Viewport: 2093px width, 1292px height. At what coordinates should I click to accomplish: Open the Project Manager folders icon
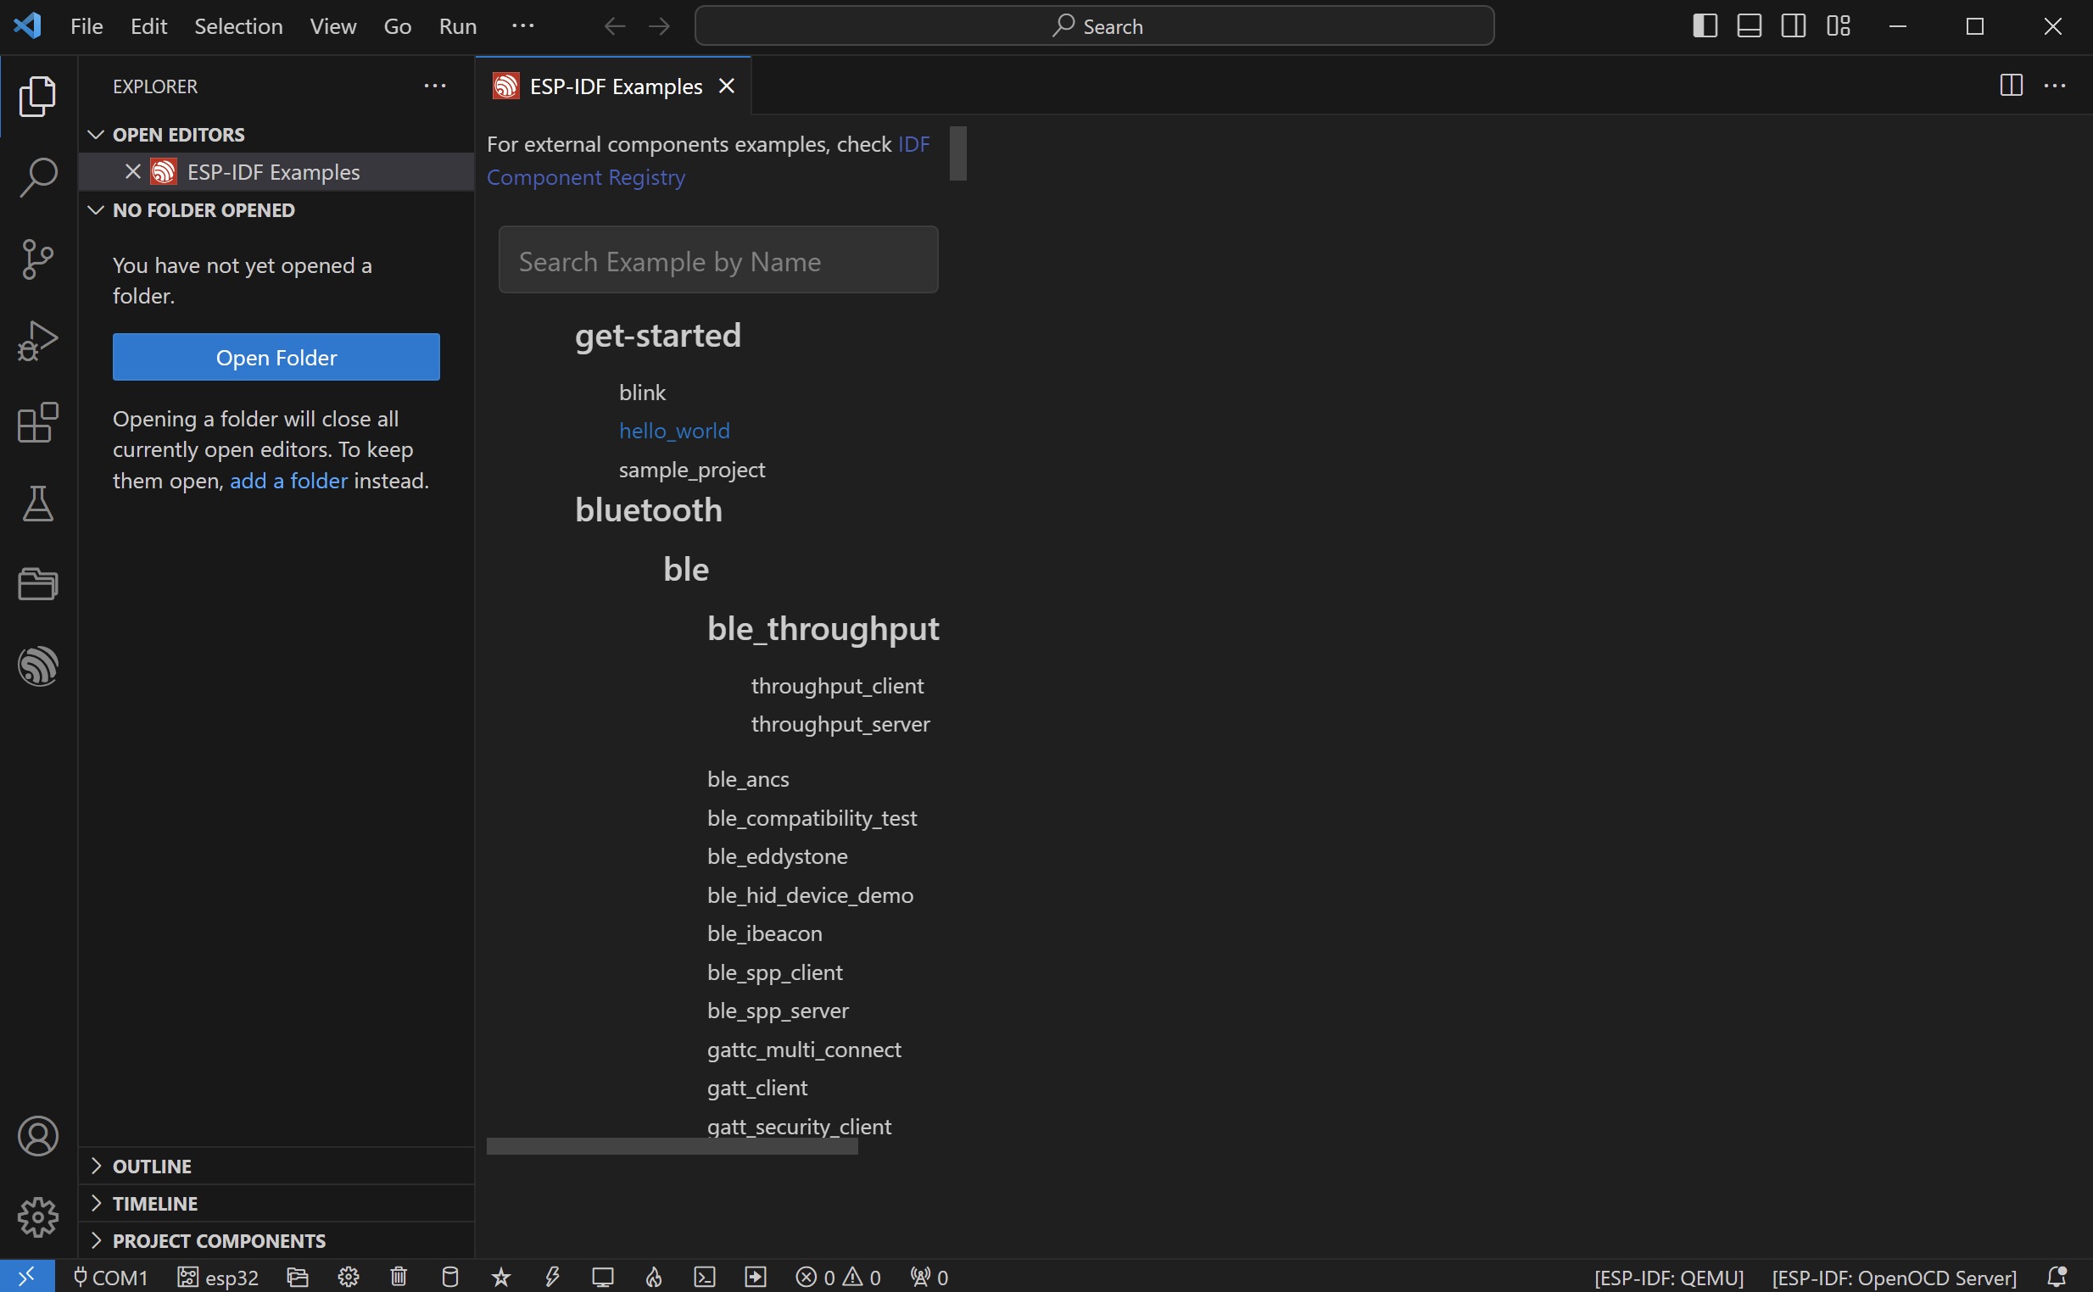click(37, 584)
